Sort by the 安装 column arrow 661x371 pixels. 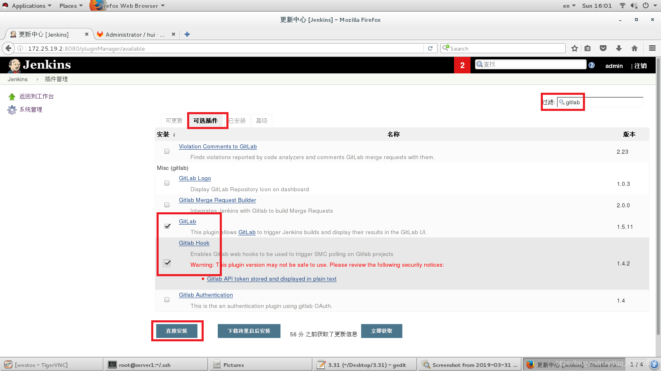[x=174, y=134]
